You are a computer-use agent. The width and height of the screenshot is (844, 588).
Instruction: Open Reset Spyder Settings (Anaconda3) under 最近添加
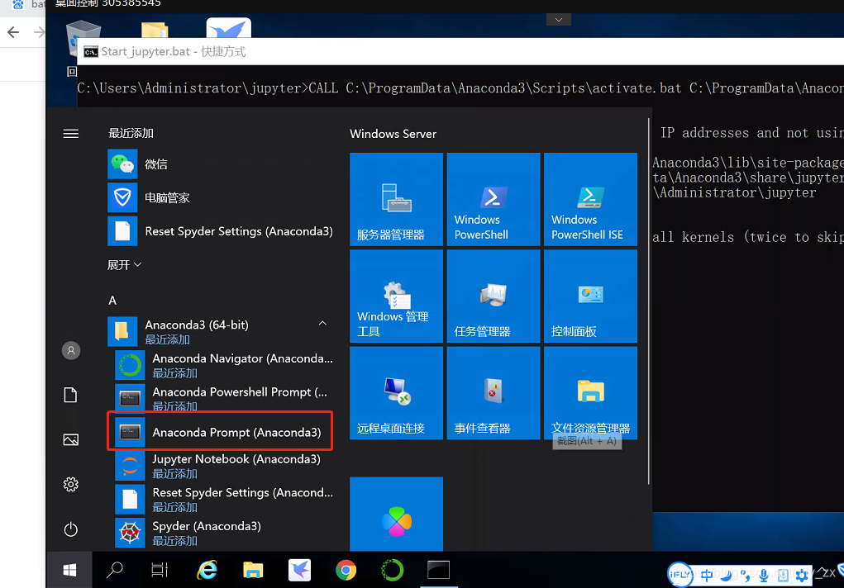220,231
